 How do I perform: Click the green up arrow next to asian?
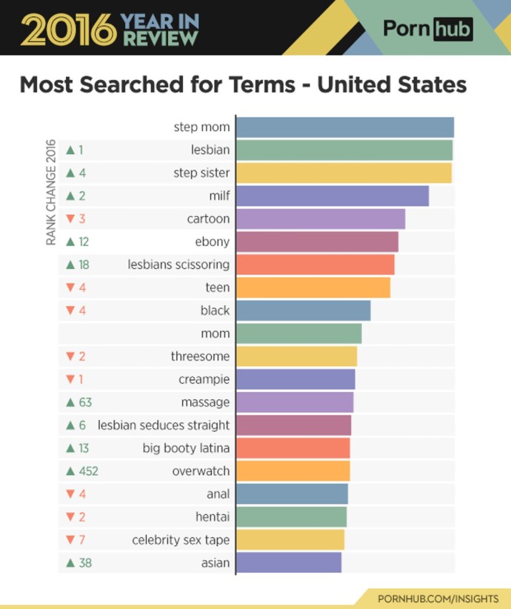coord(70,563)
